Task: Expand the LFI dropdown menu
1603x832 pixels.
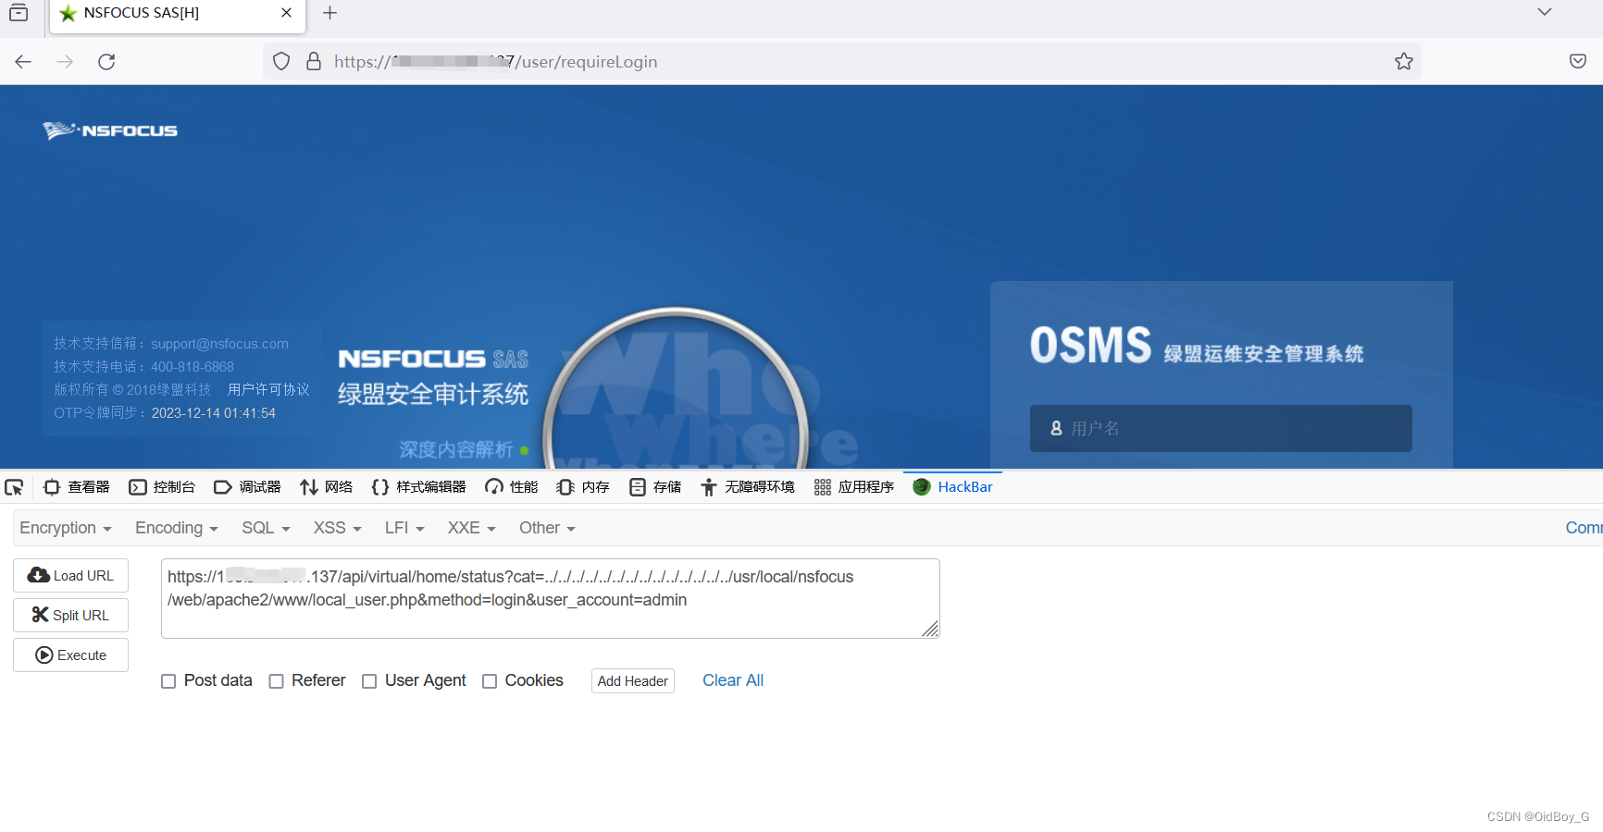Action: click(404, 528)
